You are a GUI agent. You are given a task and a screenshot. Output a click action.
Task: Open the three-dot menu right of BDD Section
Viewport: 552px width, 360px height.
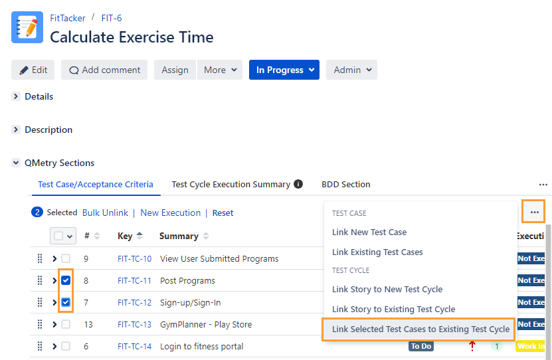(543, 185)
